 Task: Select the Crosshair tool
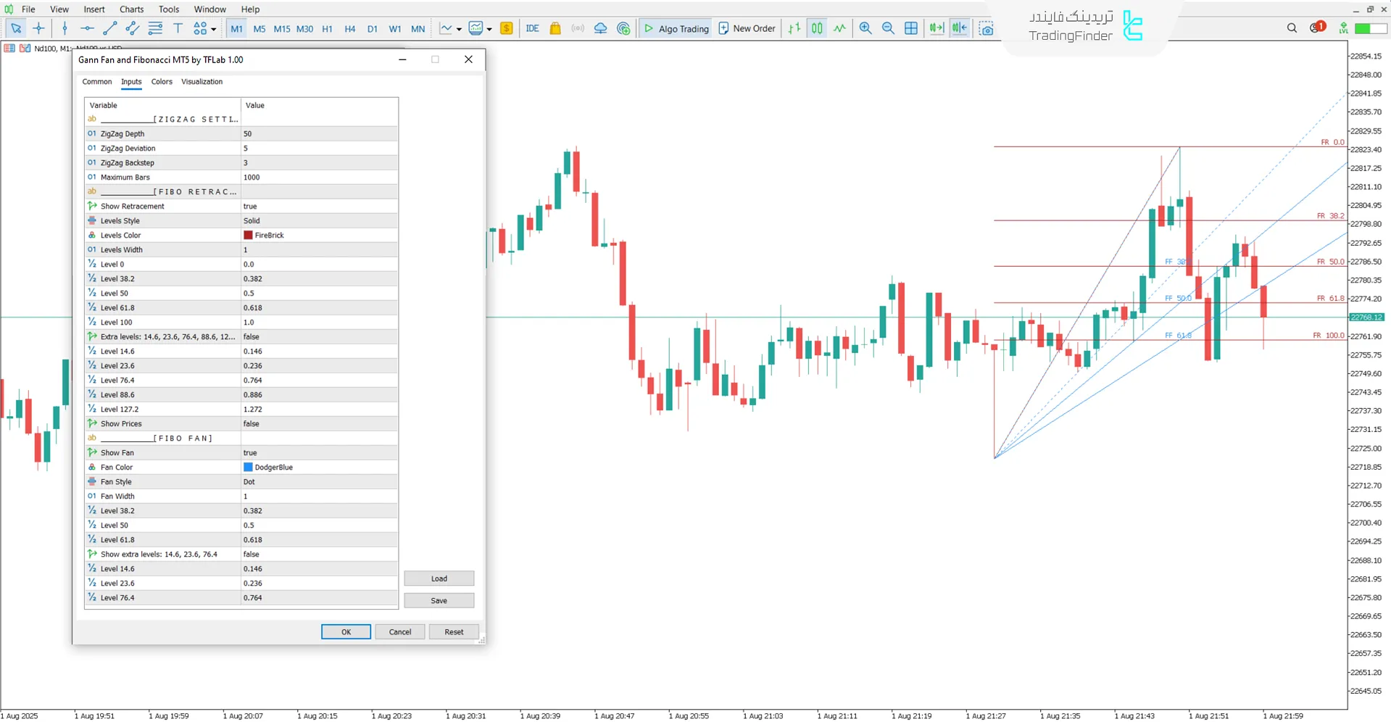(38, 28)
